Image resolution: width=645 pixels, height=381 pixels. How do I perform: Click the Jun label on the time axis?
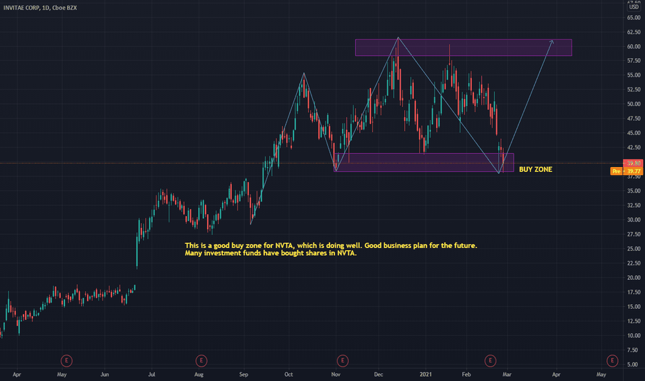tap(105, 374)
